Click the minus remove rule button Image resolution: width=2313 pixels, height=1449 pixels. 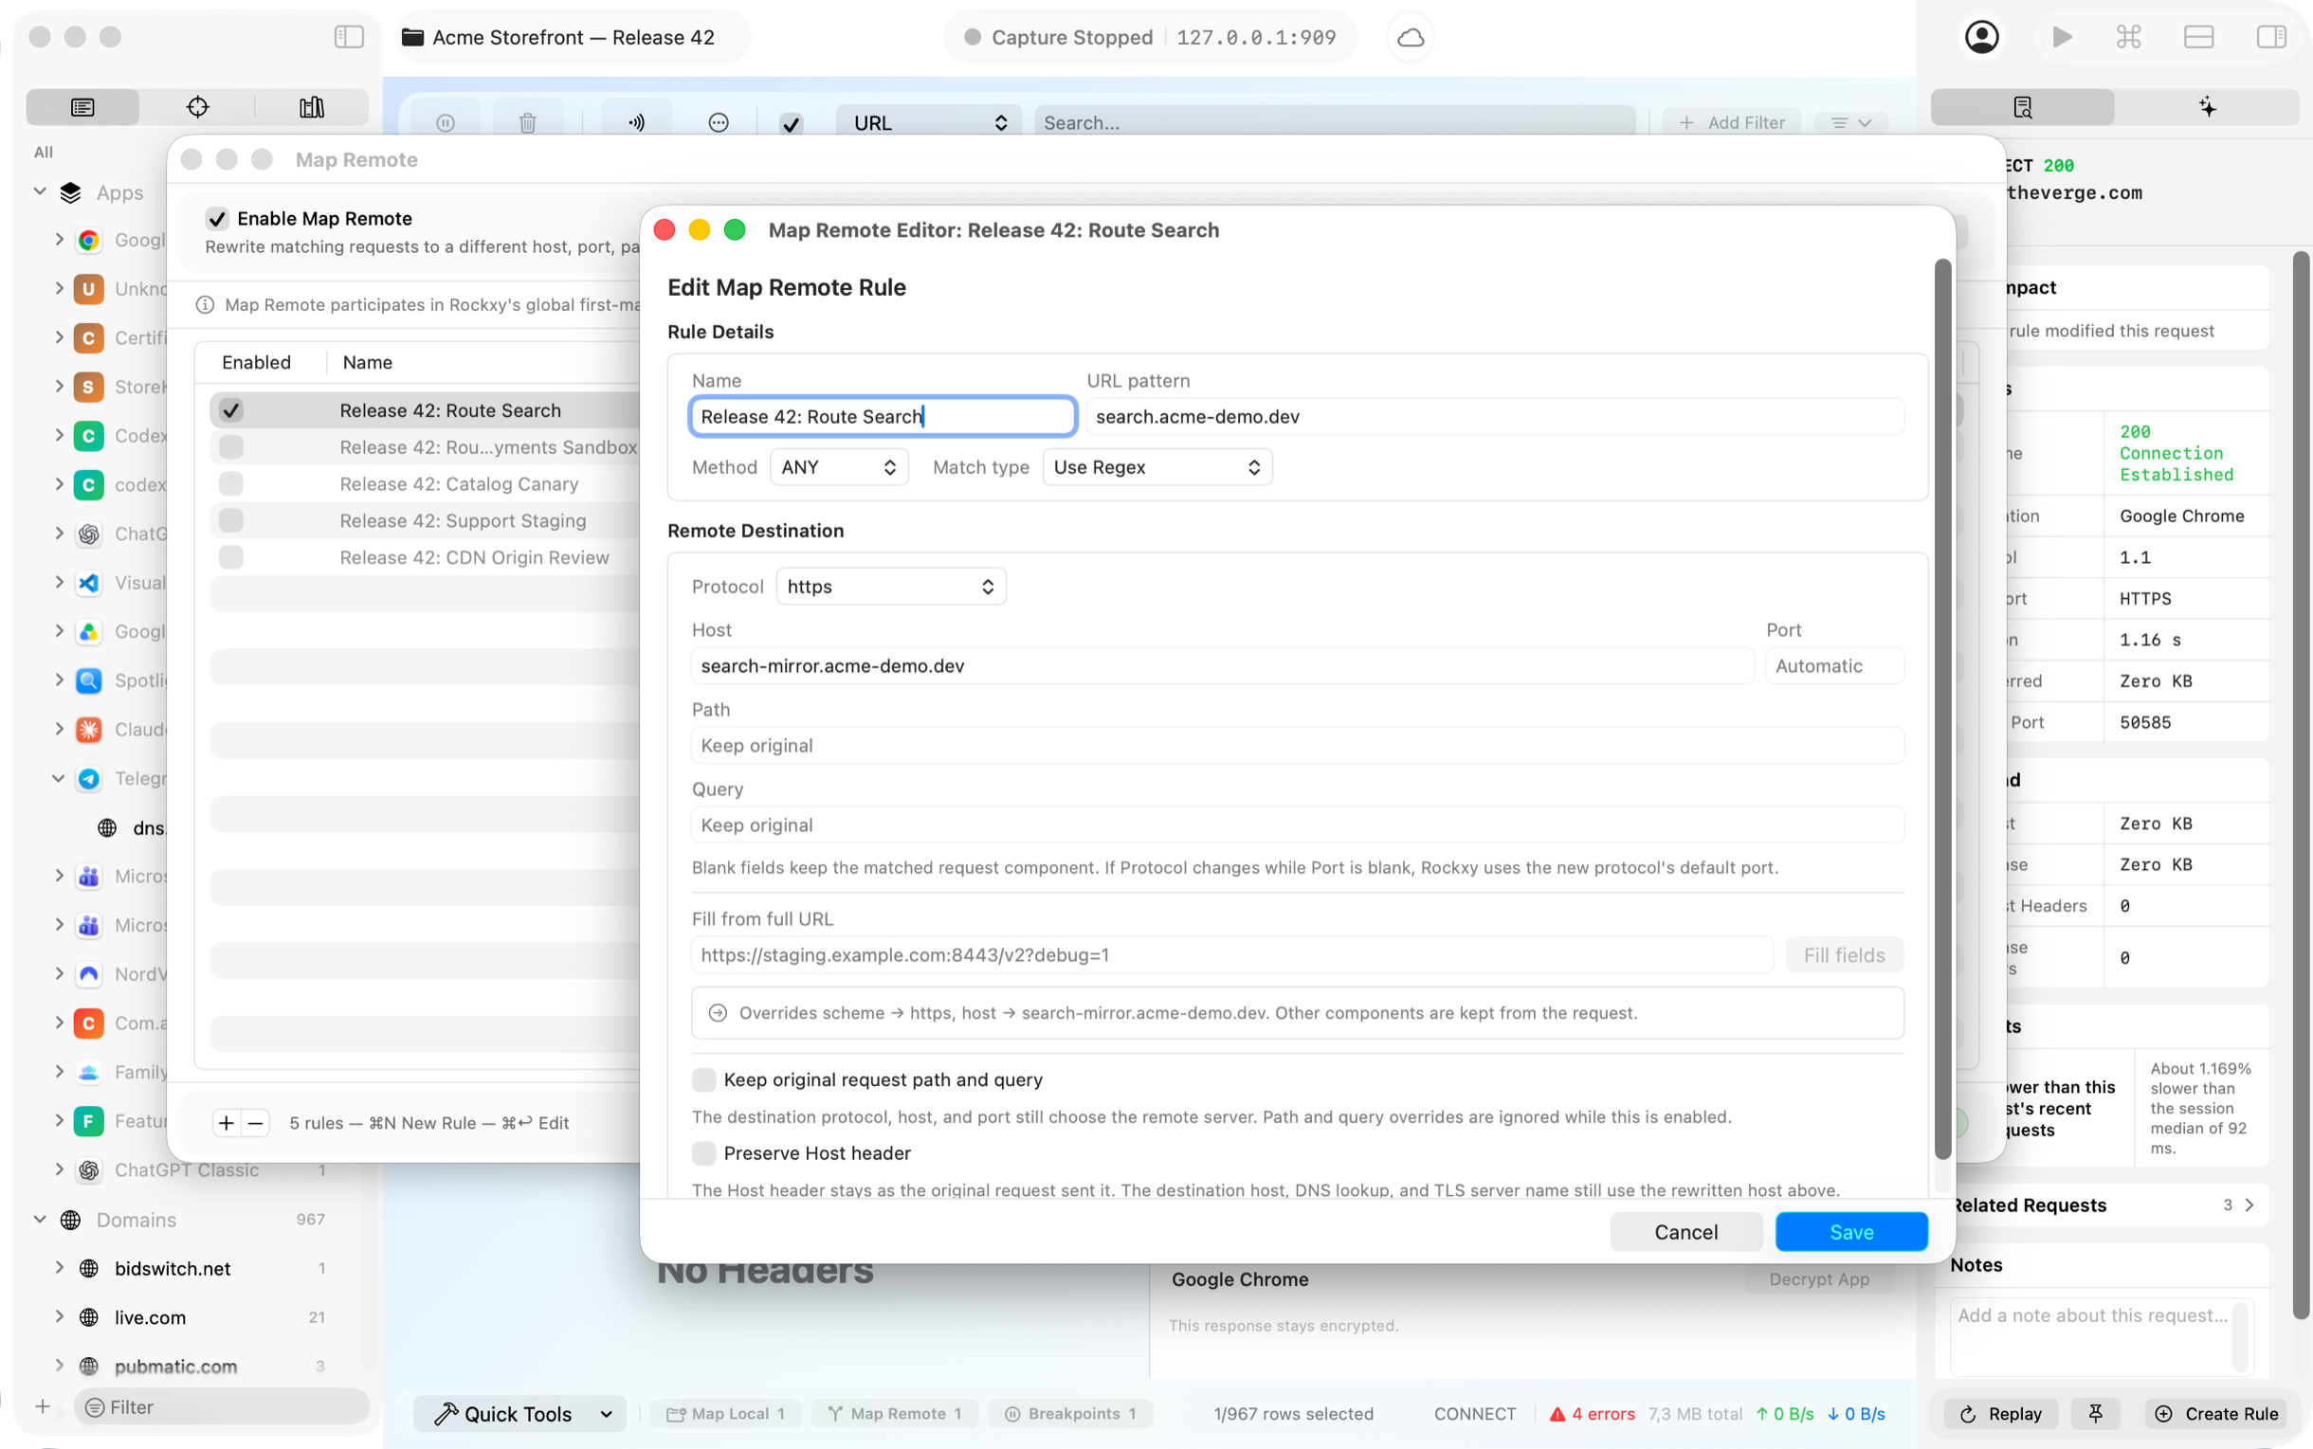[x=256, y=1123]
